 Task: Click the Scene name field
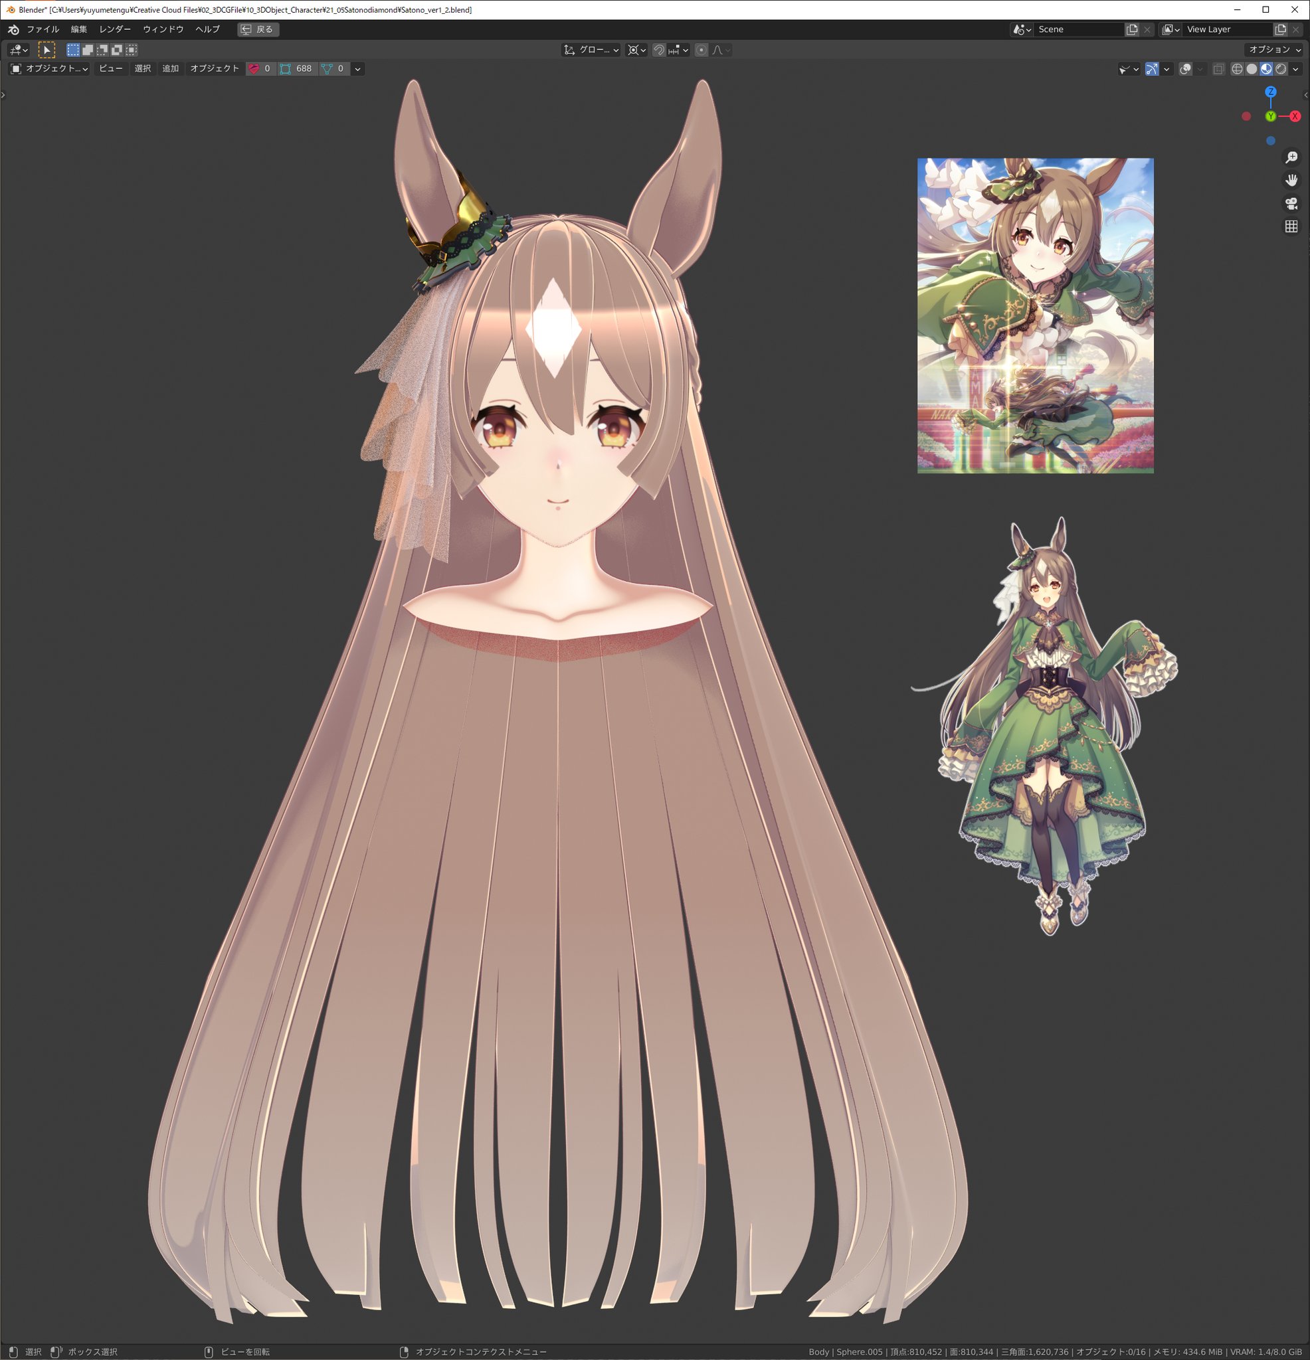[x=1079, y=29]
